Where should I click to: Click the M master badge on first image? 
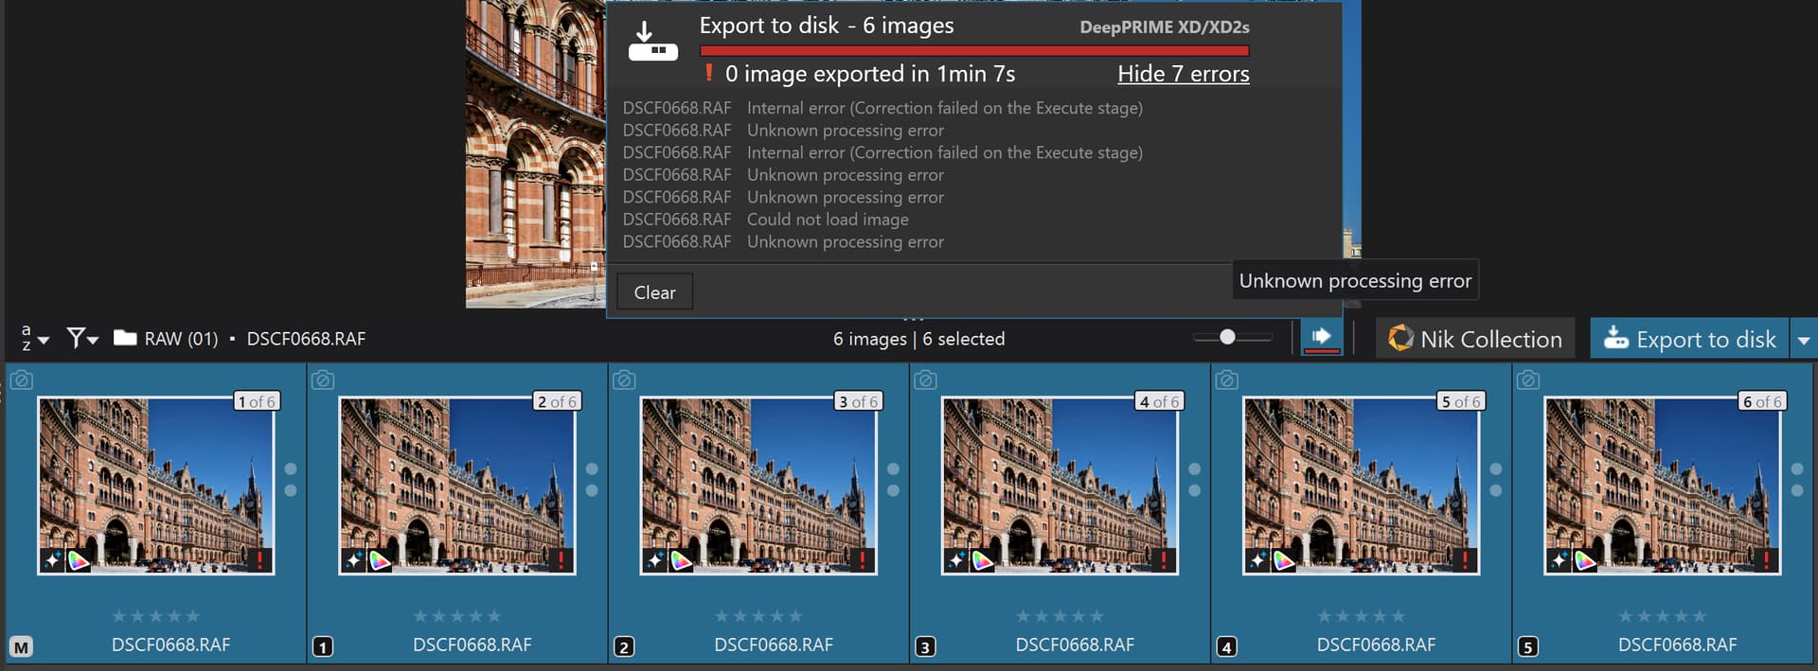point(21,646)
